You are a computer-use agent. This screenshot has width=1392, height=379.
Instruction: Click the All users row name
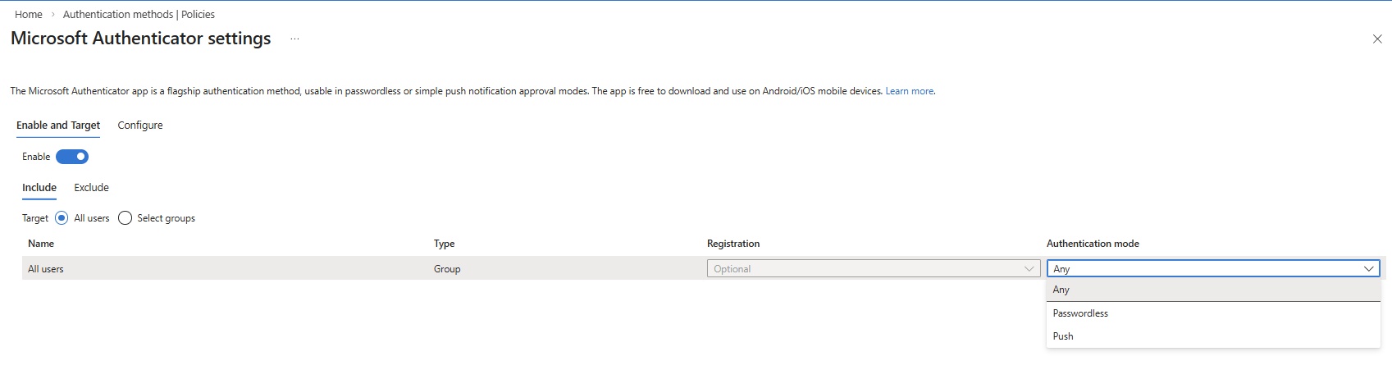pos(46,269)
